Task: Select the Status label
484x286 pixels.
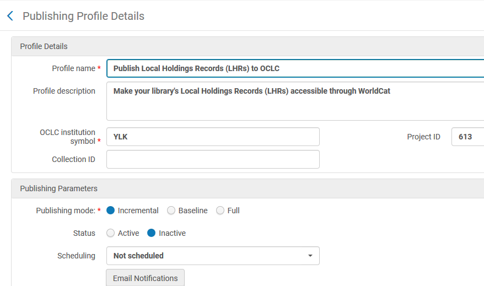Action: point(84,233)
